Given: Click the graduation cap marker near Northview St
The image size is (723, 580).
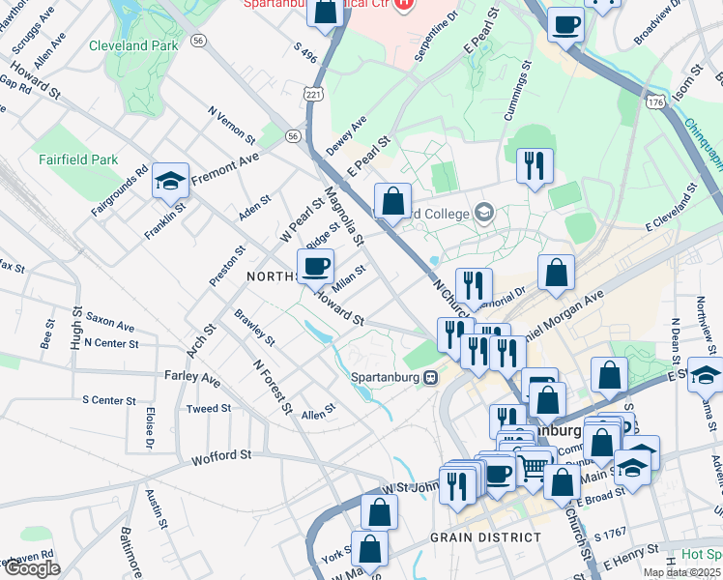Looking at the screenshot, I should [x=705, y=376].
